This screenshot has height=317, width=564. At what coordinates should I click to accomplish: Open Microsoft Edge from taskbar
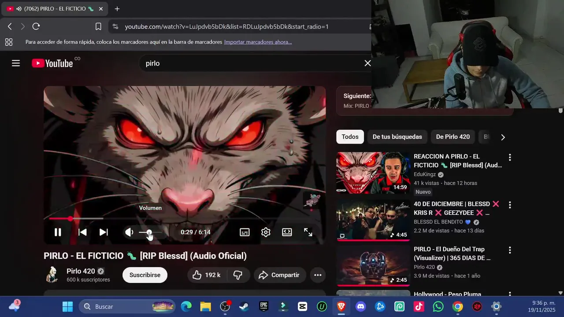tap(186, 306)
